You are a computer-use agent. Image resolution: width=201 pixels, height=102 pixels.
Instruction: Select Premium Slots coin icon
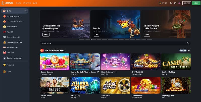click(x=5, y=27)
